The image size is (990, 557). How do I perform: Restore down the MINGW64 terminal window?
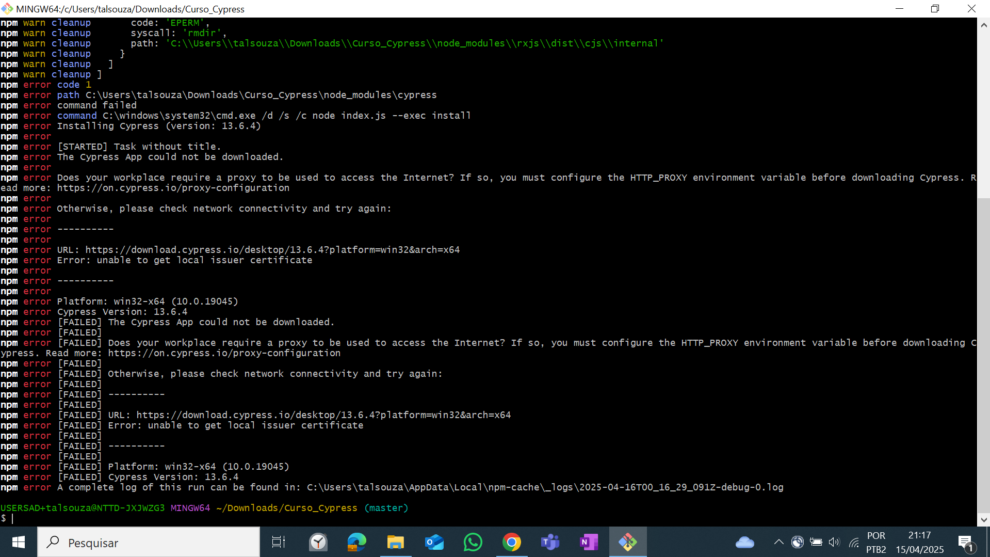pos(935,9)
